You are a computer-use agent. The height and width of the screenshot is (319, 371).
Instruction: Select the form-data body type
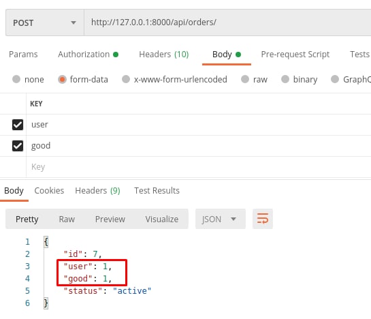[x=83, y=79]
